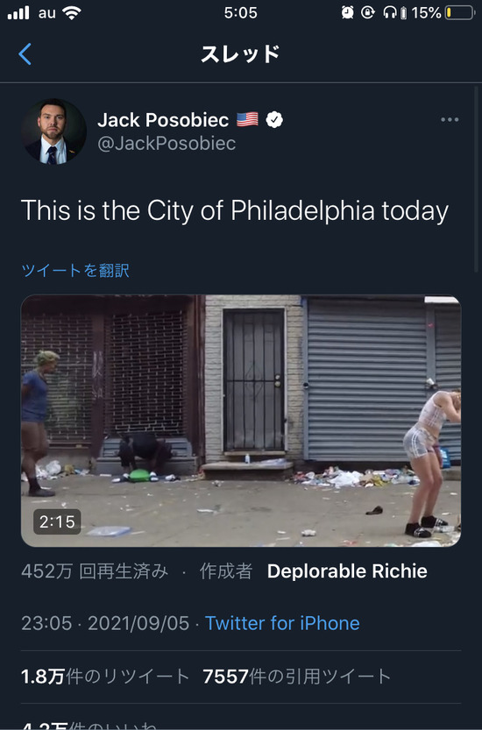Open the tweet author's profile picture

(x=53, y=131)
